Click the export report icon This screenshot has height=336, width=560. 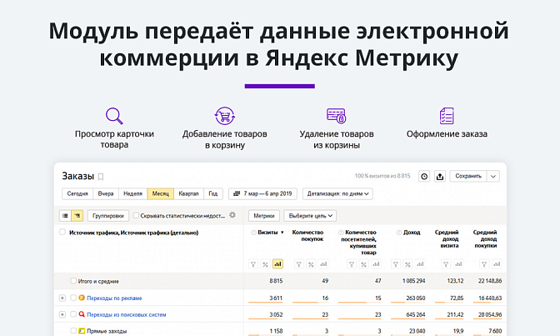tap(440, 176)
